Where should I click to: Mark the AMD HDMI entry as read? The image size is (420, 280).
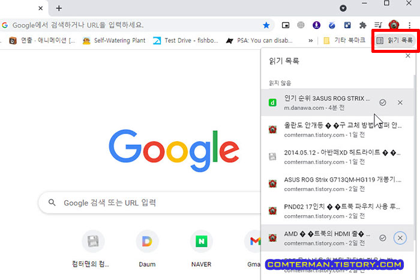(383, 238)
